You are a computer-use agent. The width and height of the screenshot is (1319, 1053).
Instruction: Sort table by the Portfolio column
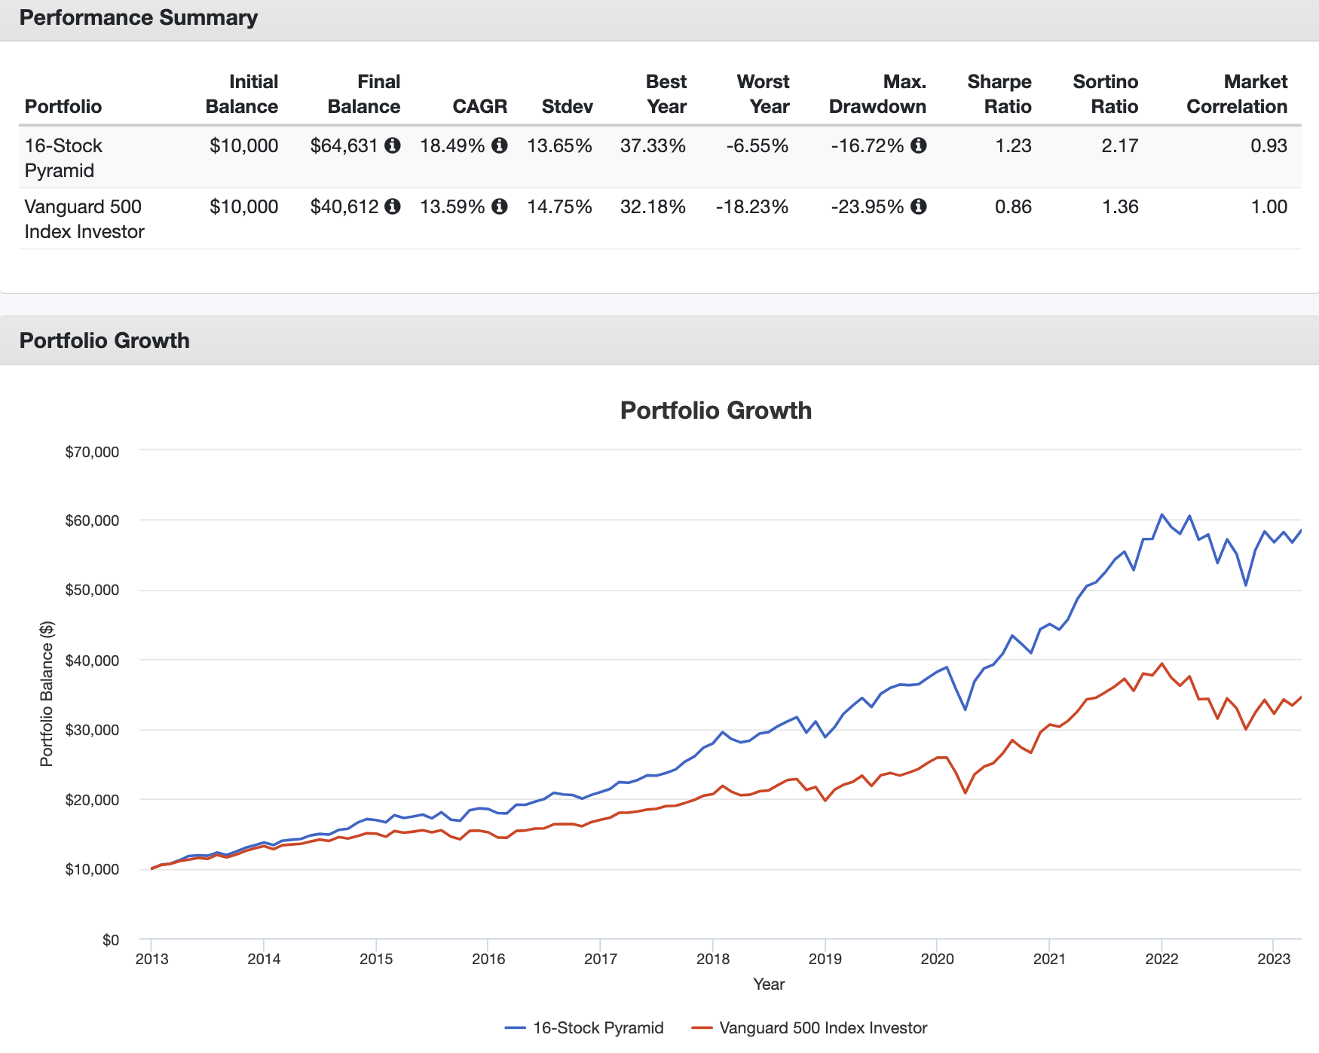click(63, 106)
